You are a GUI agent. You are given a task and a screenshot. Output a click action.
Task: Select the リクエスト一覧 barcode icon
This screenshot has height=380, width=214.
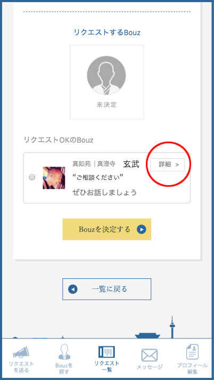[106, 352]
